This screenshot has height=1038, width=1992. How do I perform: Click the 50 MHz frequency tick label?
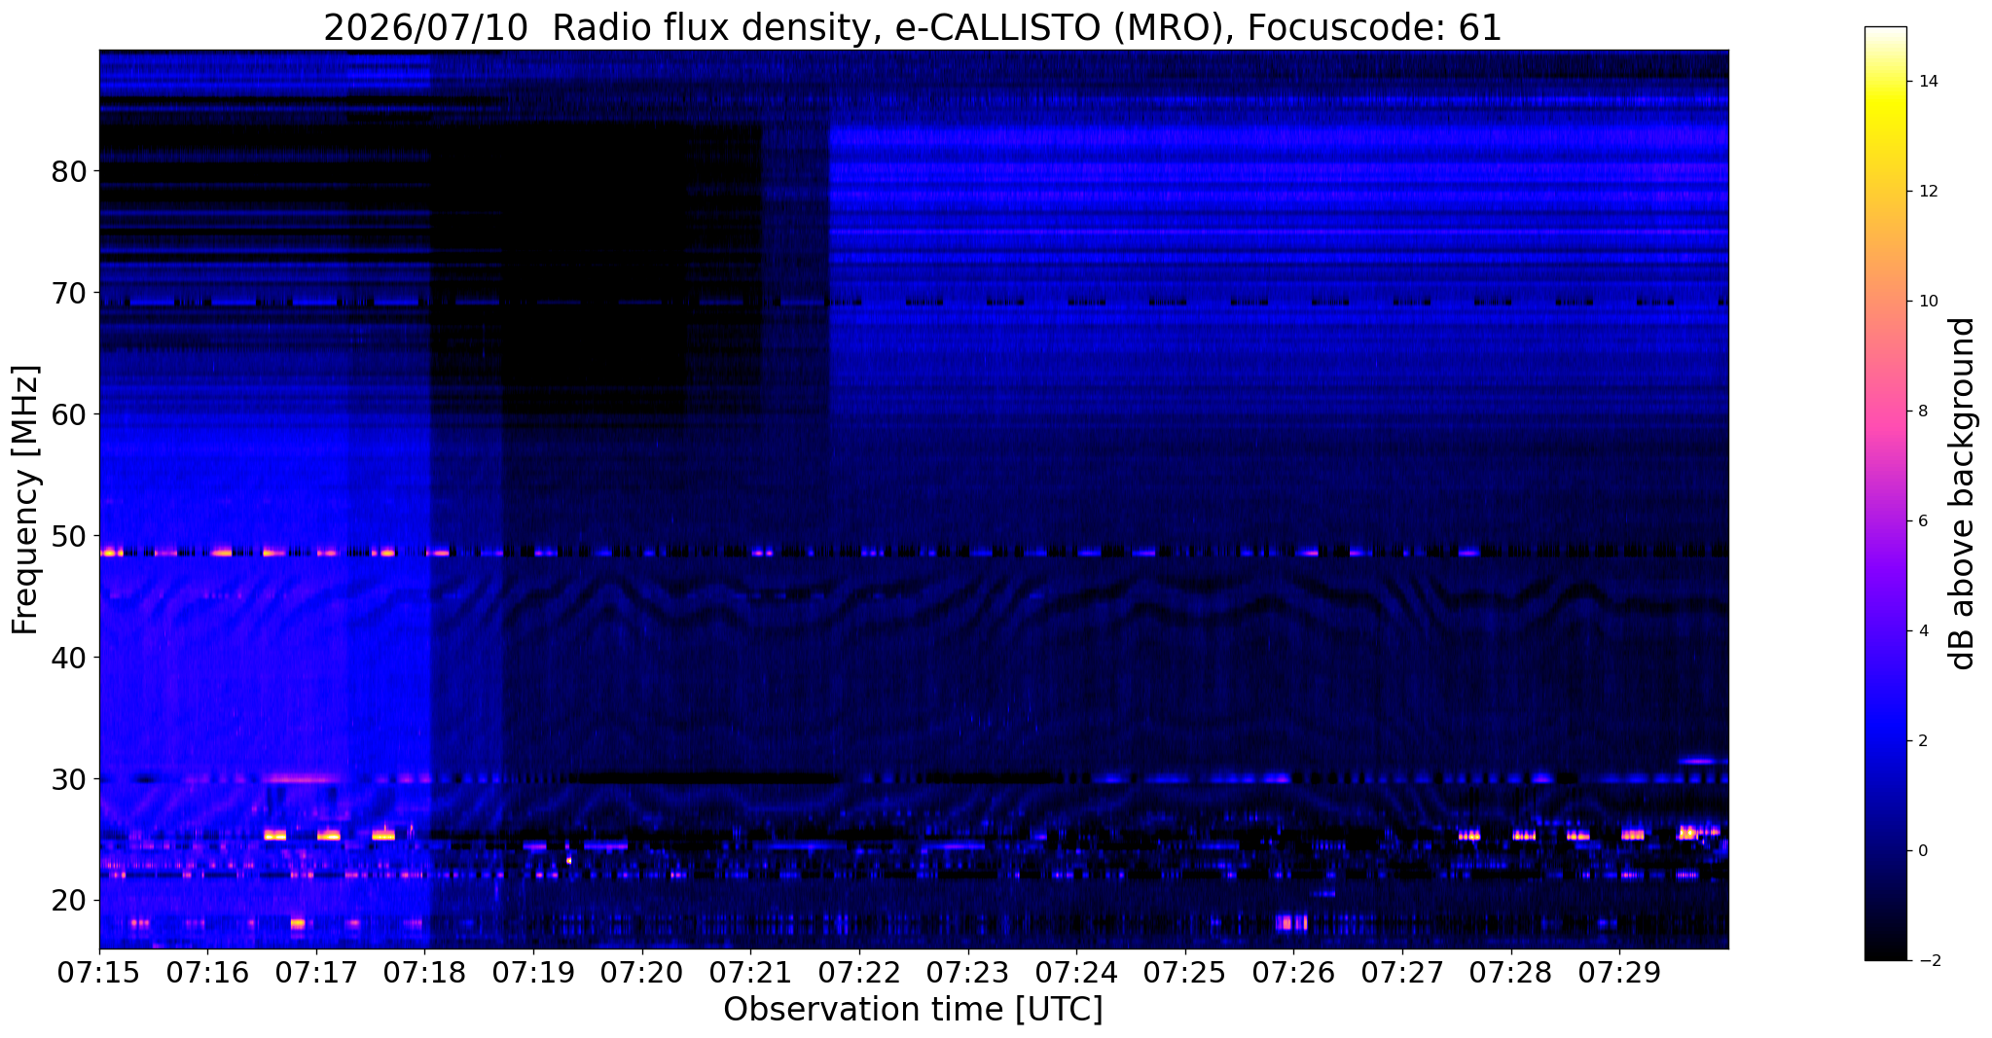(69, 537)
